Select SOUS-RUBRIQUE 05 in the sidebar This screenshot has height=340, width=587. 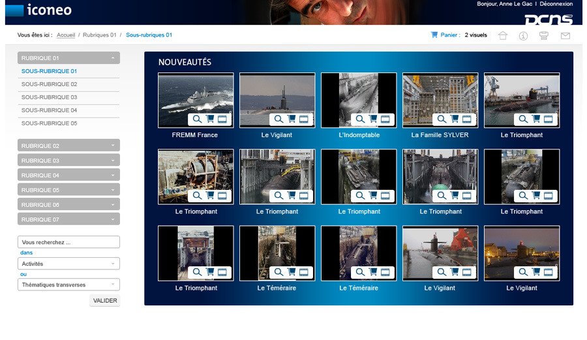(50, 123)
